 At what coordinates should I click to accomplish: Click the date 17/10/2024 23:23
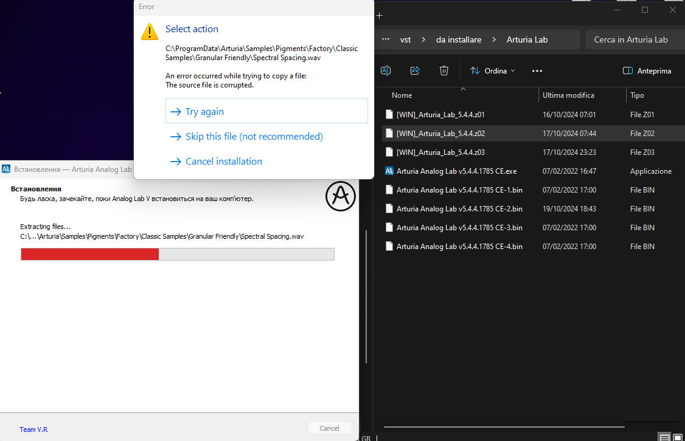pos(569,152)
